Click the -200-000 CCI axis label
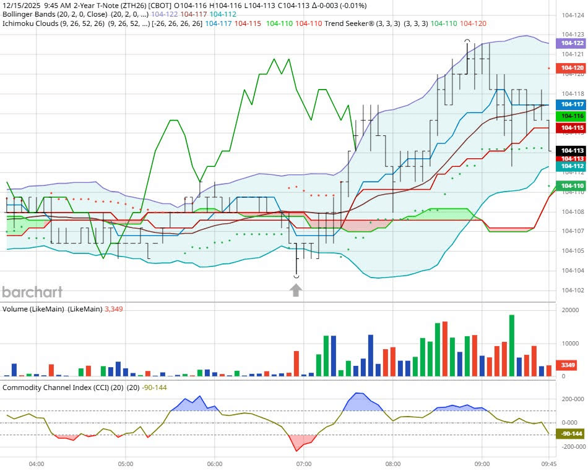 [x=573, y=447]
